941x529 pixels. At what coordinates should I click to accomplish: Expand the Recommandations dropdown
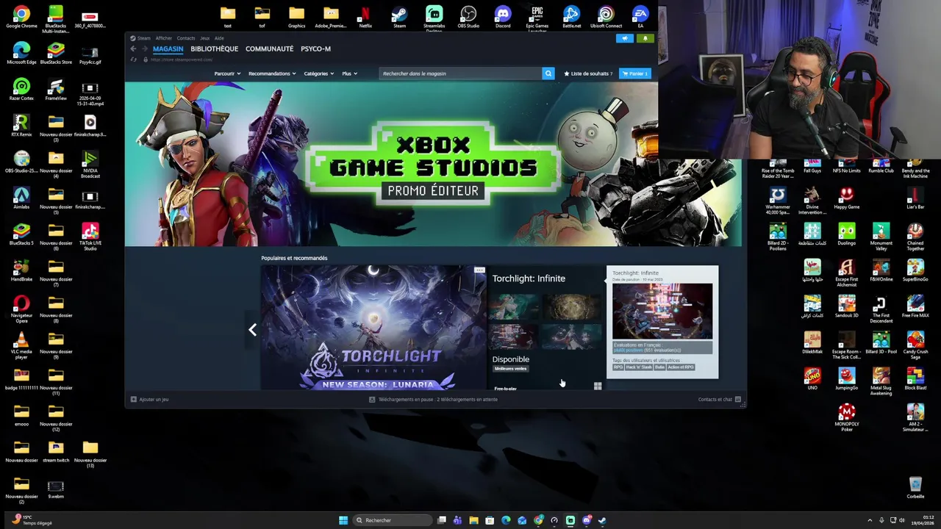(x=272, y=73)
